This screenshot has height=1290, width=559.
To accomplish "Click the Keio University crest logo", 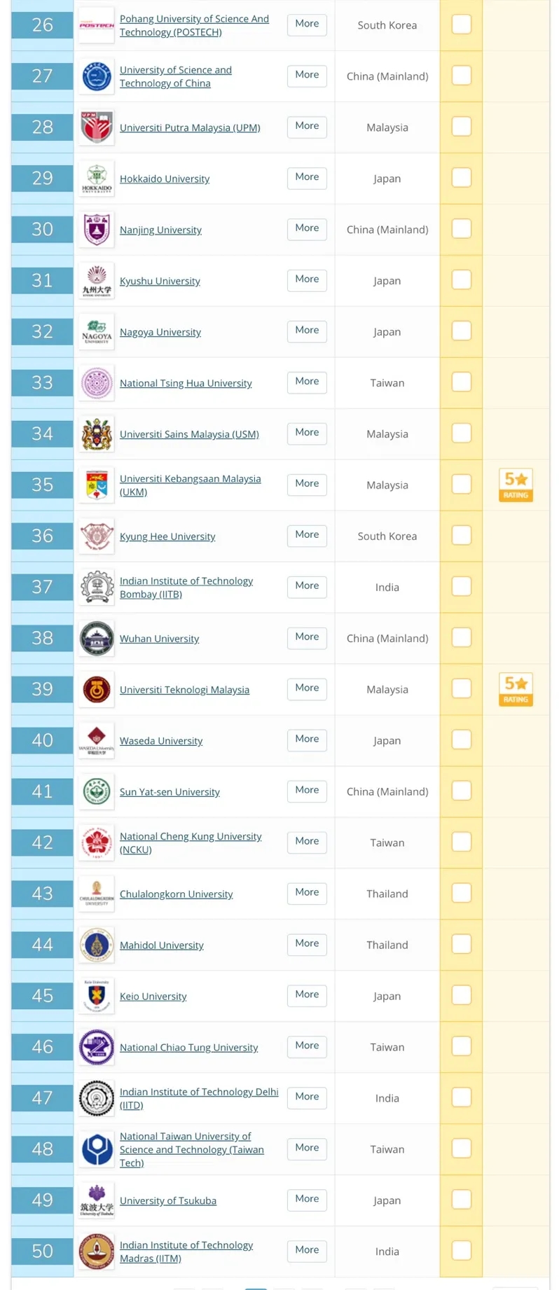I will coord(96,996).
